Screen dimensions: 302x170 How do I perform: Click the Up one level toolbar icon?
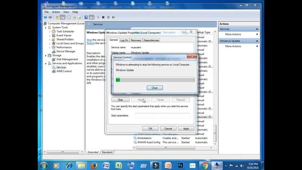click(x=57, y=17)
